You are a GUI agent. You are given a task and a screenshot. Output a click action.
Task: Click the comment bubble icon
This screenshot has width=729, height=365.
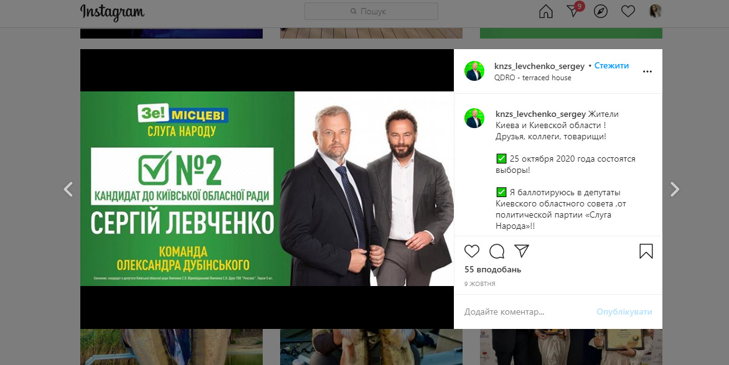point(497,251)
